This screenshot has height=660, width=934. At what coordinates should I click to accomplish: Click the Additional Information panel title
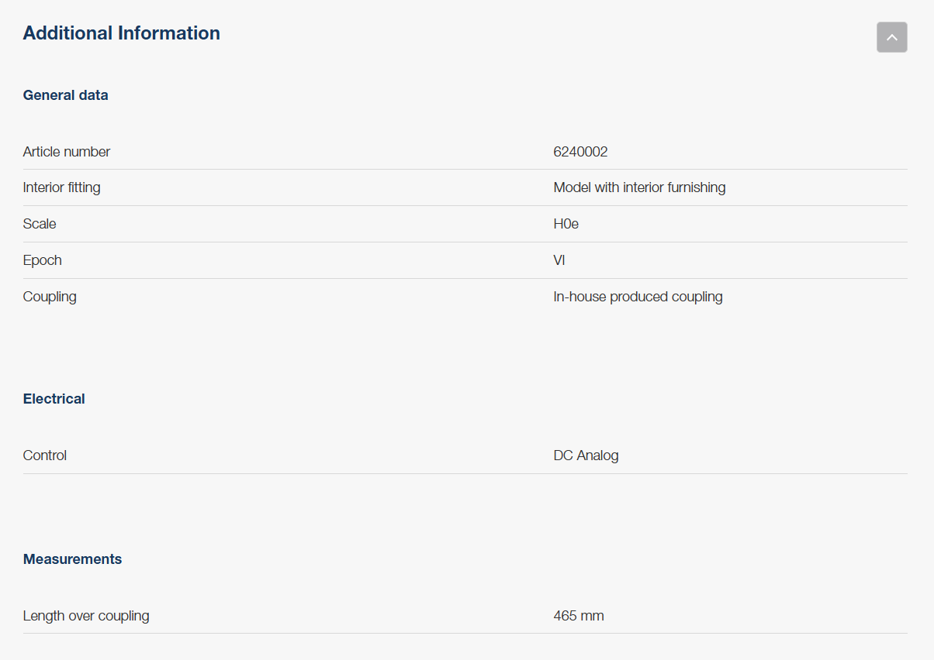click(x=121, y=33)
